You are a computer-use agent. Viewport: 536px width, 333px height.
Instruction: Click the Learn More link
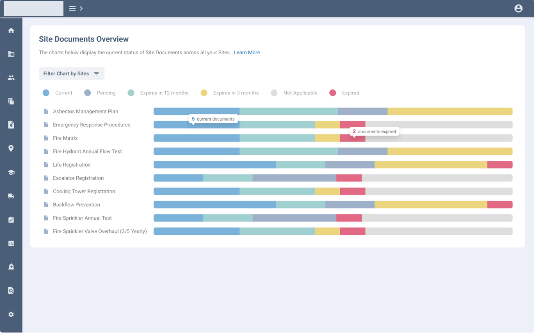tap(246, 53)
